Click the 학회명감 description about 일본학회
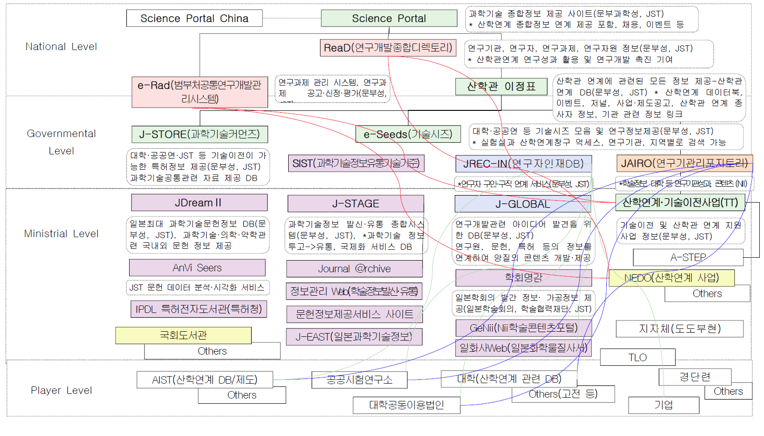The image size is (764, 436). (x=523, y=303)
